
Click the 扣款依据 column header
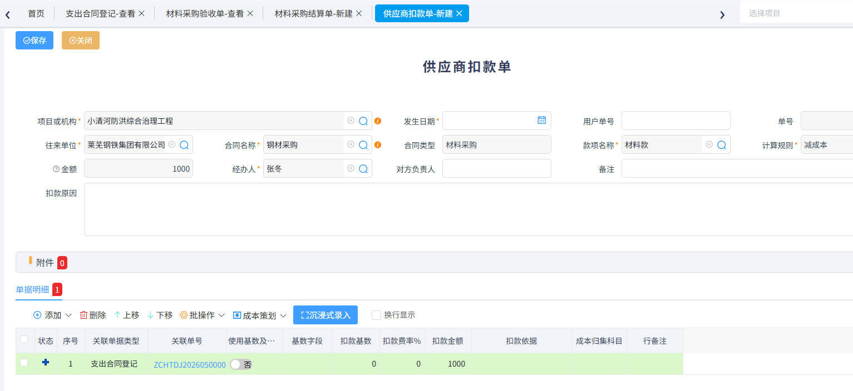(x=521, y=341)
